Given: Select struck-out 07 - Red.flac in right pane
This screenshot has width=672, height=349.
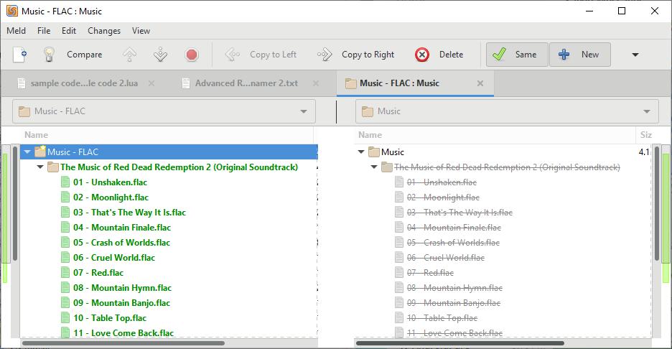Looking at the screenshot, I should click(x=430, y=273).
